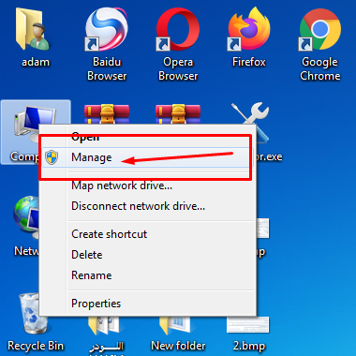The image size is (356, 356).
Task: Click the 'Firefox' label text
Action: [x=249, y=62]
